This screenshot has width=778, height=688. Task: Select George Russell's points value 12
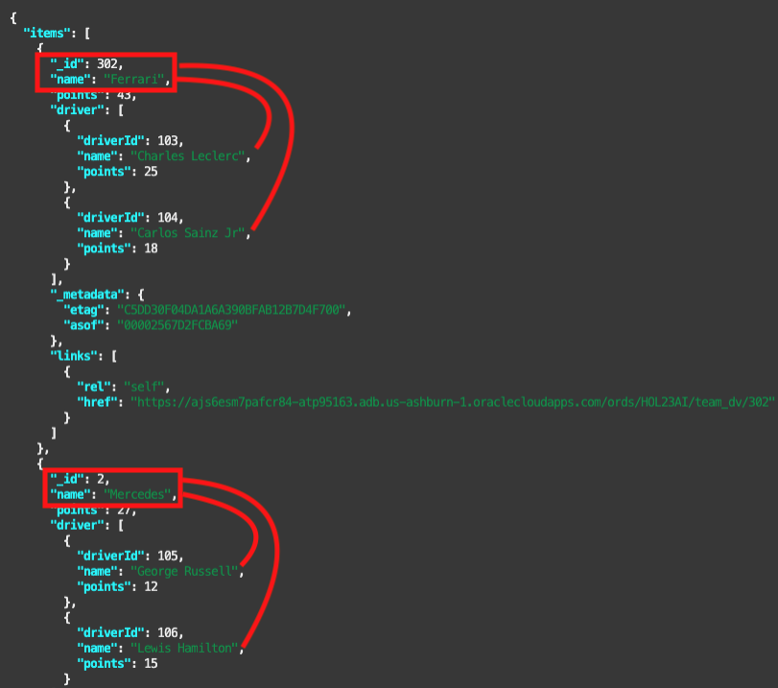coord(151,586)
